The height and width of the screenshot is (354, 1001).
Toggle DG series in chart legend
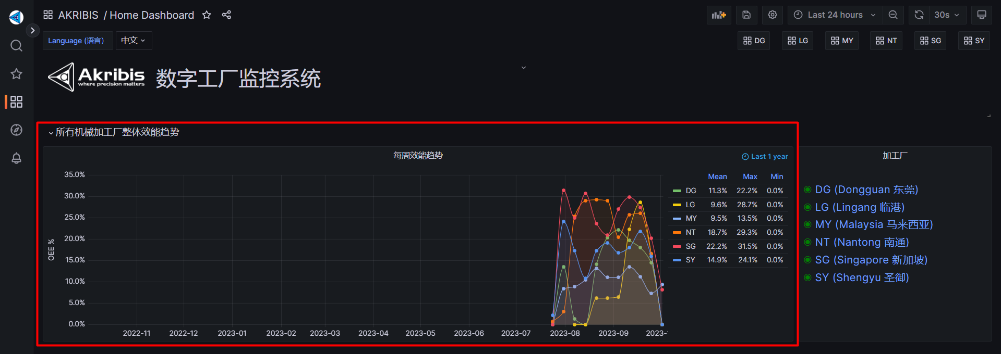pyautogui.click(x=691, y=191)
